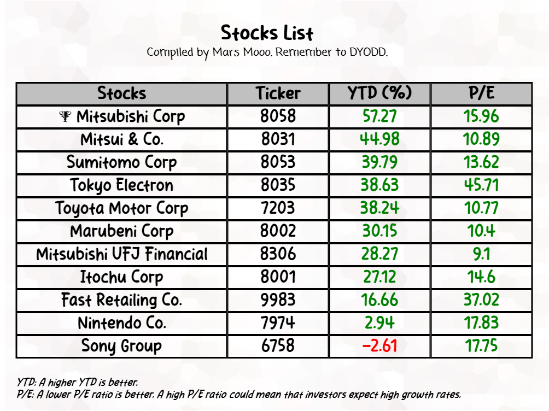Select Marubeni Corp's YTD value 30.15
Image resolution: width=549 pixels, height=411 pixels.
click(x=379, y=231)
